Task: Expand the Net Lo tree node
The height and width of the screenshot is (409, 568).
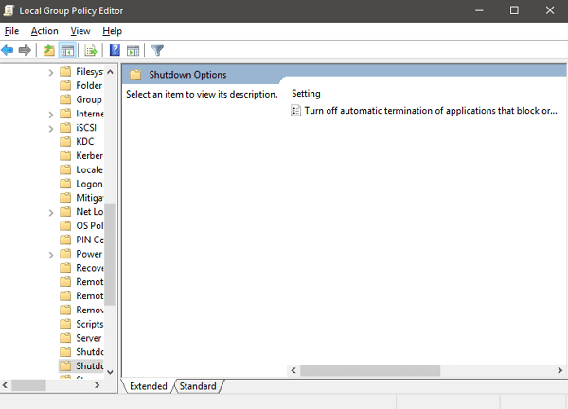Action: click(51, 213)
